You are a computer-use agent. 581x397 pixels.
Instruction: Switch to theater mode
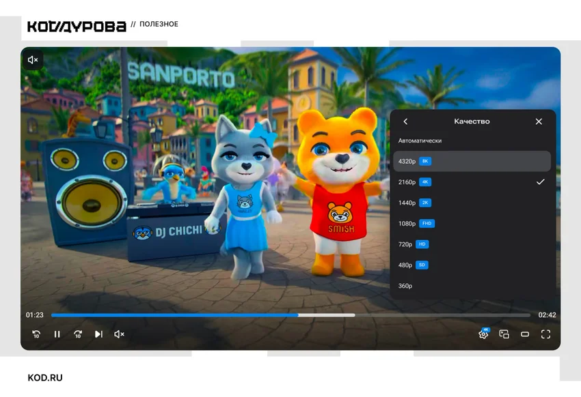[525, 334]
